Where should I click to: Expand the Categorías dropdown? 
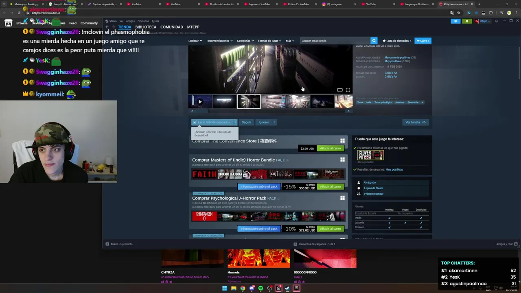pos(245,41)
